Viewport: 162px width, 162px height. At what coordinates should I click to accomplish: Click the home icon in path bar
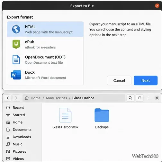point(27,98)
